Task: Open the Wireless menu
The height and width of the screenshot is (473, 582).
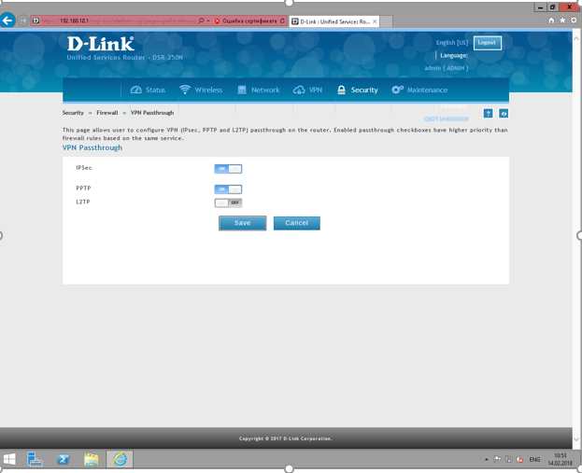Action: [x=201, y=90]
